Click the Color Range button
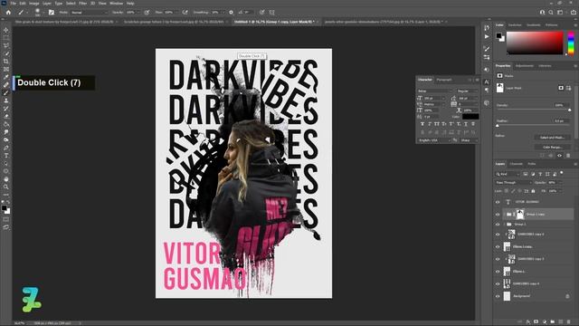579x326 pixels. [552, 147]
